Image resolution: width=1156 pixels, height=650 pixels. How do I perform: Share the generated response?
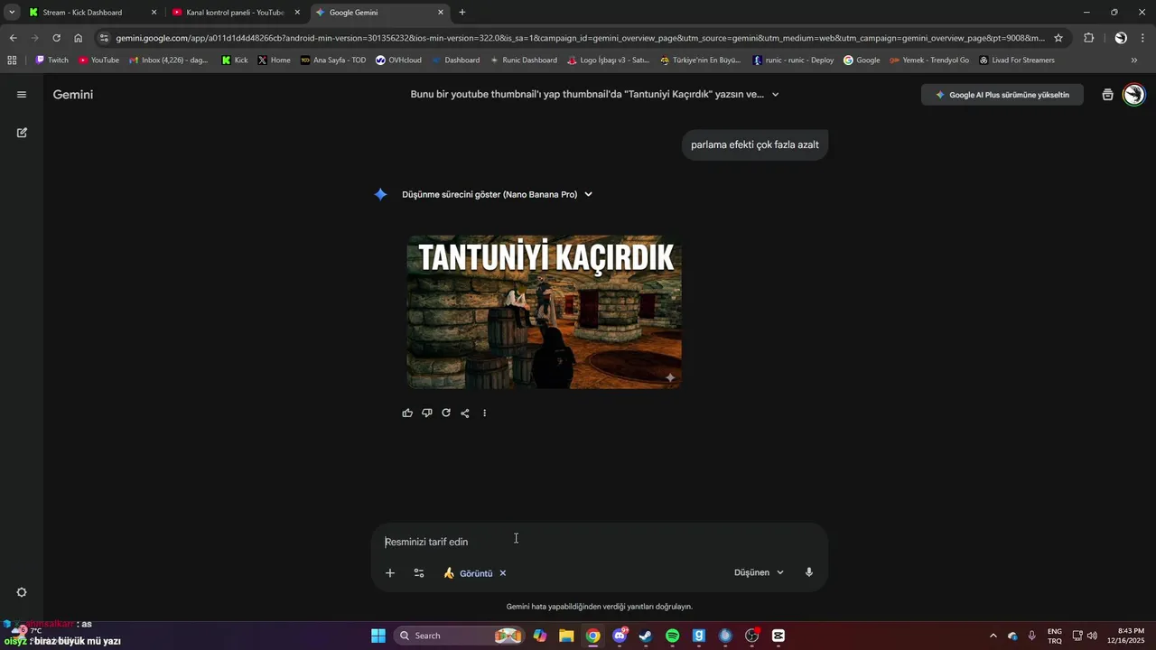tap(465, 413)
